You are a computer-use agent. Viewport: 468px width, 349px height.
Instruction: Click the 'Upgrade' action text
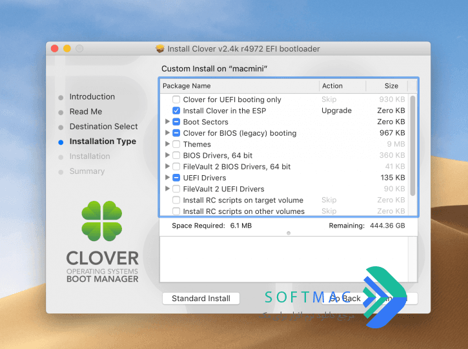tap(336, 111)
